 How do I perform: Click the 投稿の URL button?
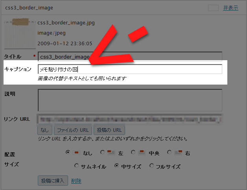tap(110, 130)
